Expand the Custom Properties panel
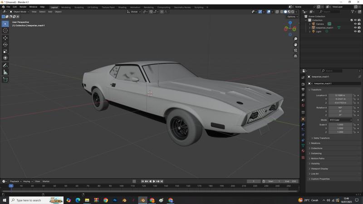The height and width of the screenshot is (204, 363). coord(320,179)
